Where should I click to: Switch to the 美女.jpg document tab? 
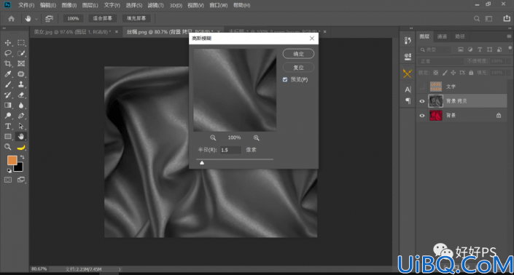click(72, 32)
